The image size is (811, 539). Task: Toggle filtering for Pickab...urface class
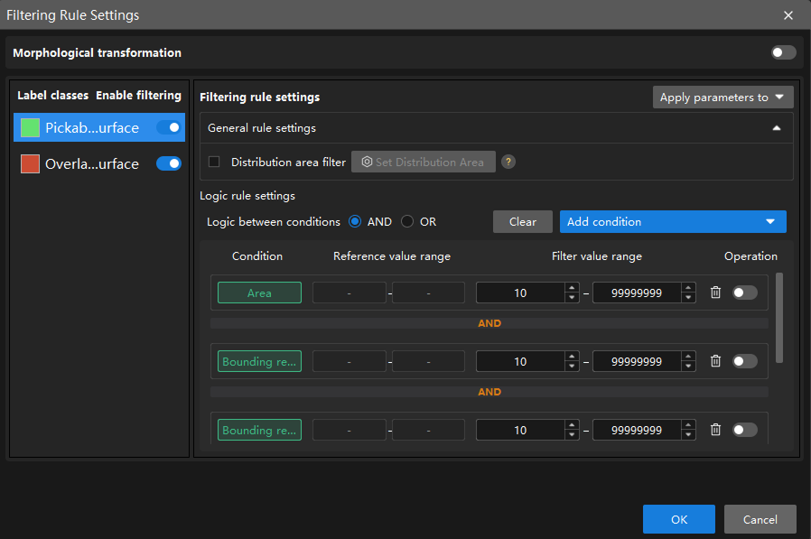pos(169,127)
